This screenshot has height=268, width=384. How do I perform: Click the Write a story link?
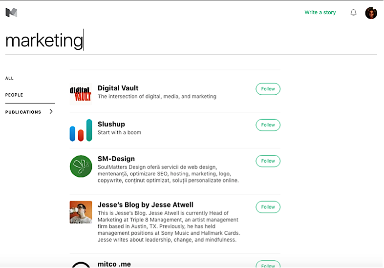coord(320,13)
